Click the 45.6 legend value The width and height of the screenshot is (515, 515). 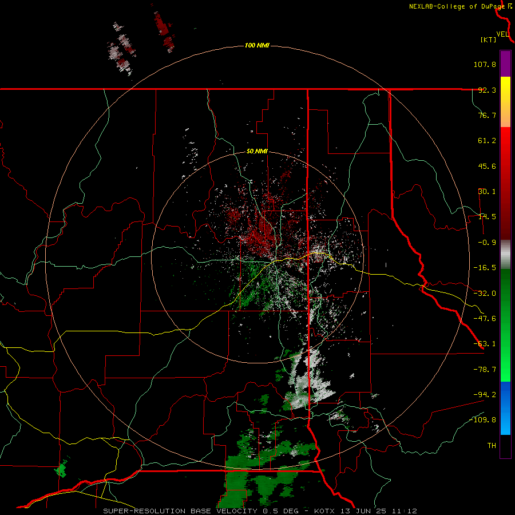coord(487,166)
